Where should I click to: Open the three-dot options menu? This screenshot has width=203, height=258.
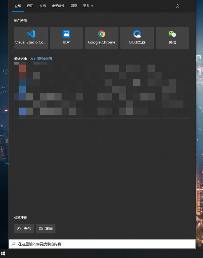click(188, 6)
